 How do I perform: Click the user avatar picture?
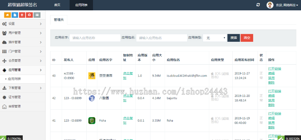(270, 5)
